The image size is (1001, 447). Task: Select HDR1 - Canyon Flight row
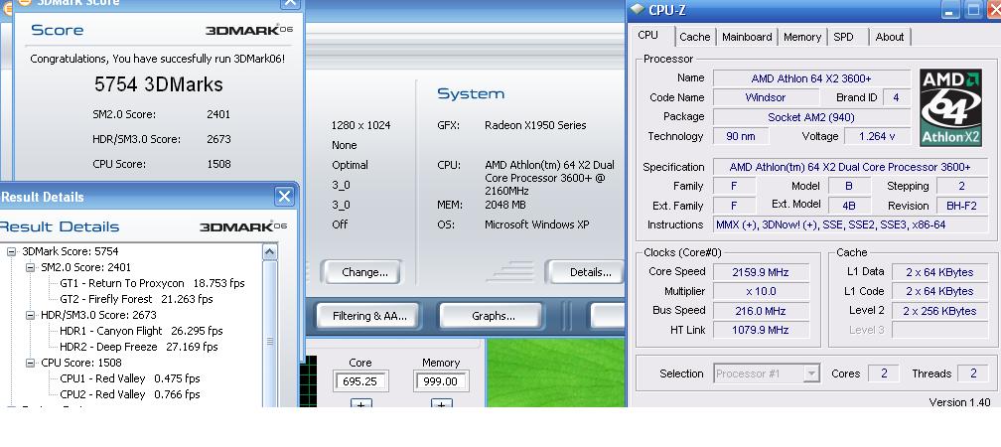[141, 332]
